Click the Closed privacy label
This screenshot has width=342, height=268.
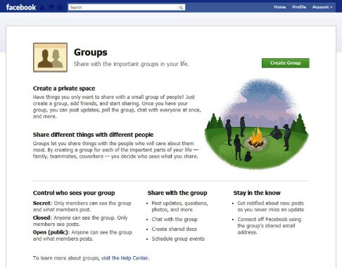click(42, 217)
